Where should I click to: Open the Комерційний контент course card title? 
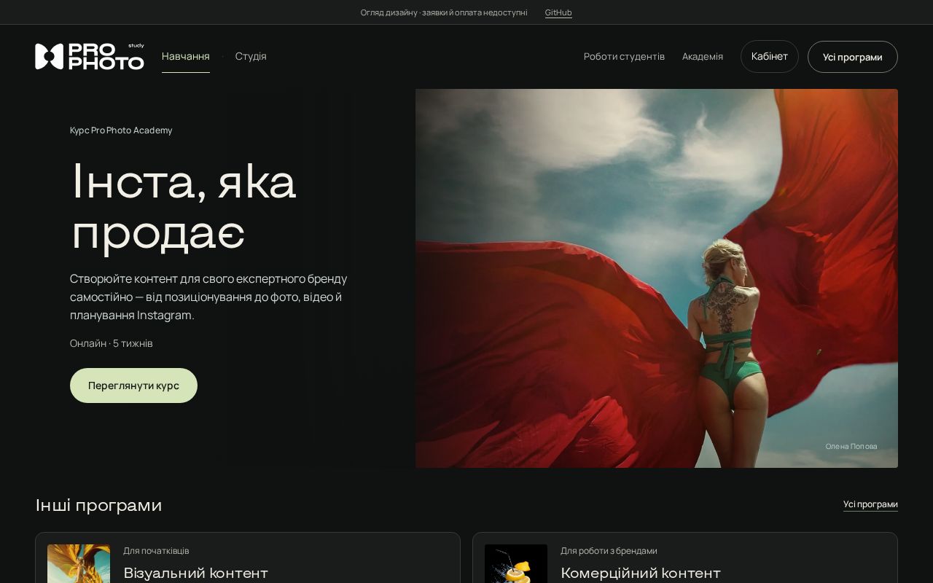pyautogui.click(x=641, y=573)
